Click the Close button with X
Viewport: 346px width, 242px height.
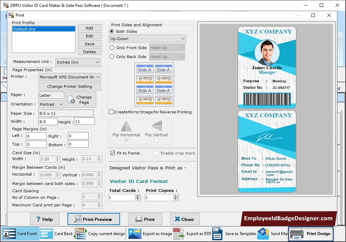pos(185,219)
